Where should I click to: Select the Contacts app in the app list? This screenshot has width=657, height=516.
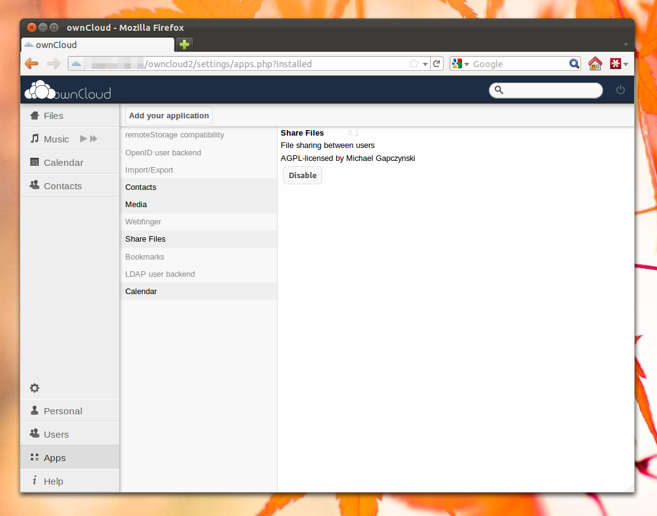[198, 187]
